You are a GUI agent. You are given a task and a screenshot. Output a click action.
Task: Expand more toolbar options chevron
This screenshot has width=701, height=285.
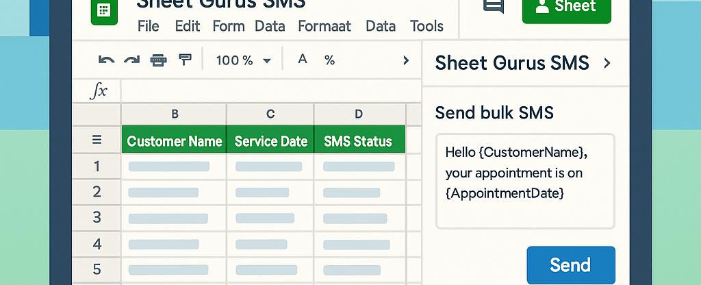pos(406,60)
